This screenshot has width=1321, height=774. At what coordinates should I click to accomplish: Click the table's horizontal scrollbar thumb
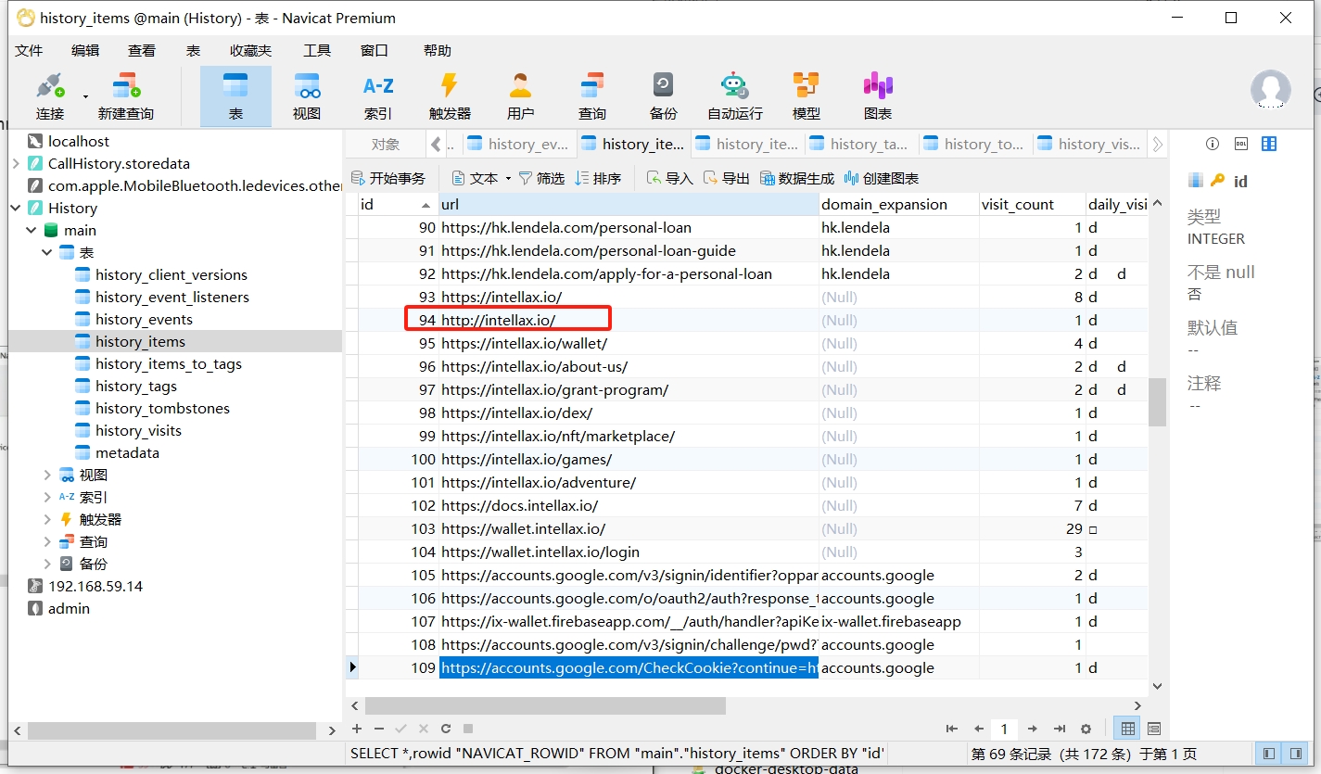(545, 706)
